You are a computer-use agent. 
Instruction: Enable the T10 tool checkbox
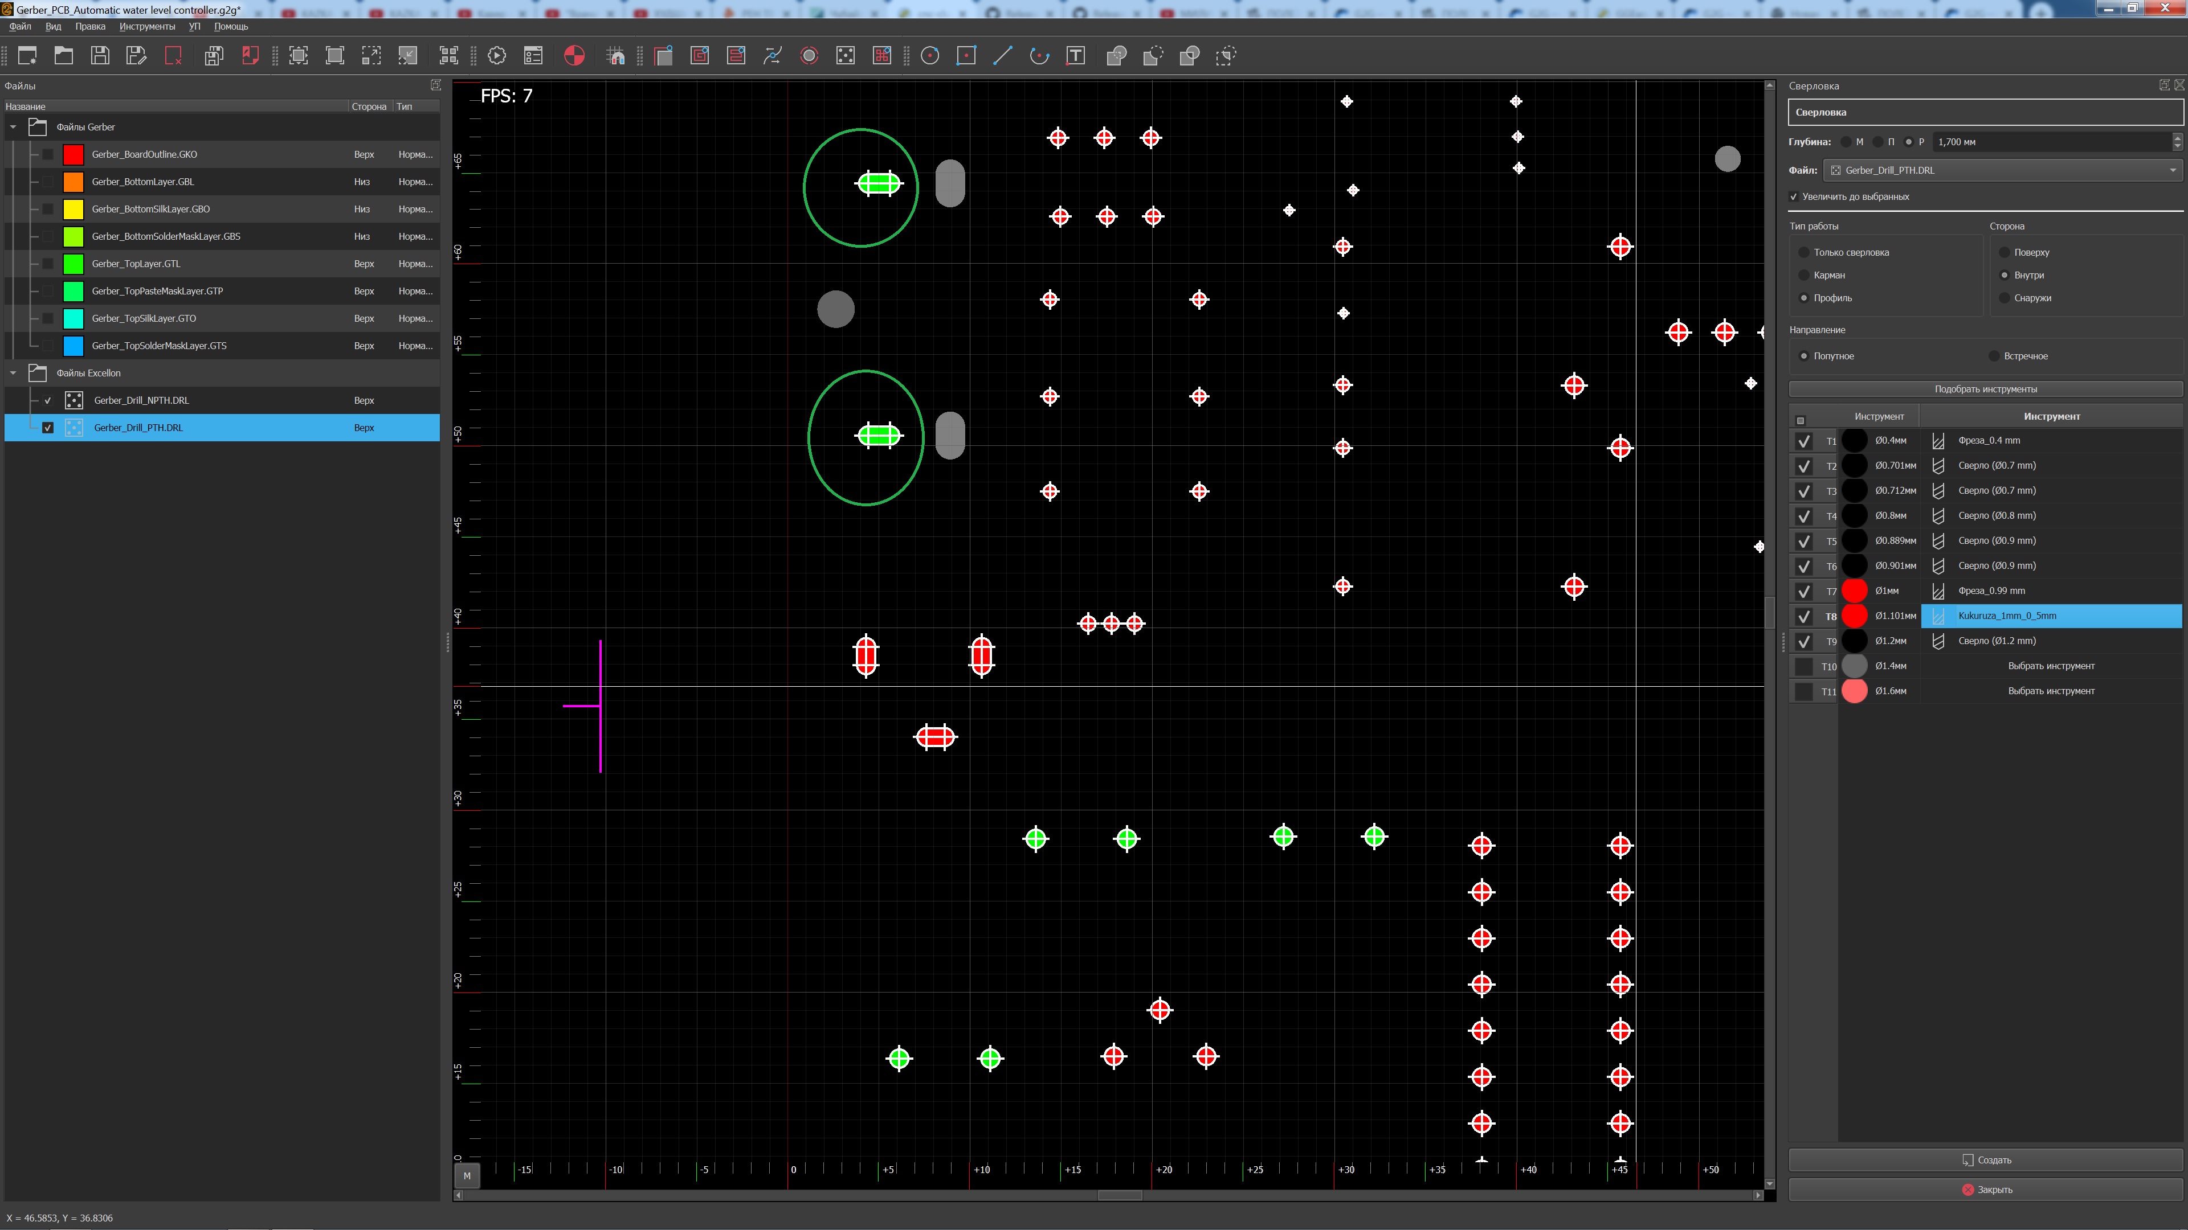point(1803,666)
